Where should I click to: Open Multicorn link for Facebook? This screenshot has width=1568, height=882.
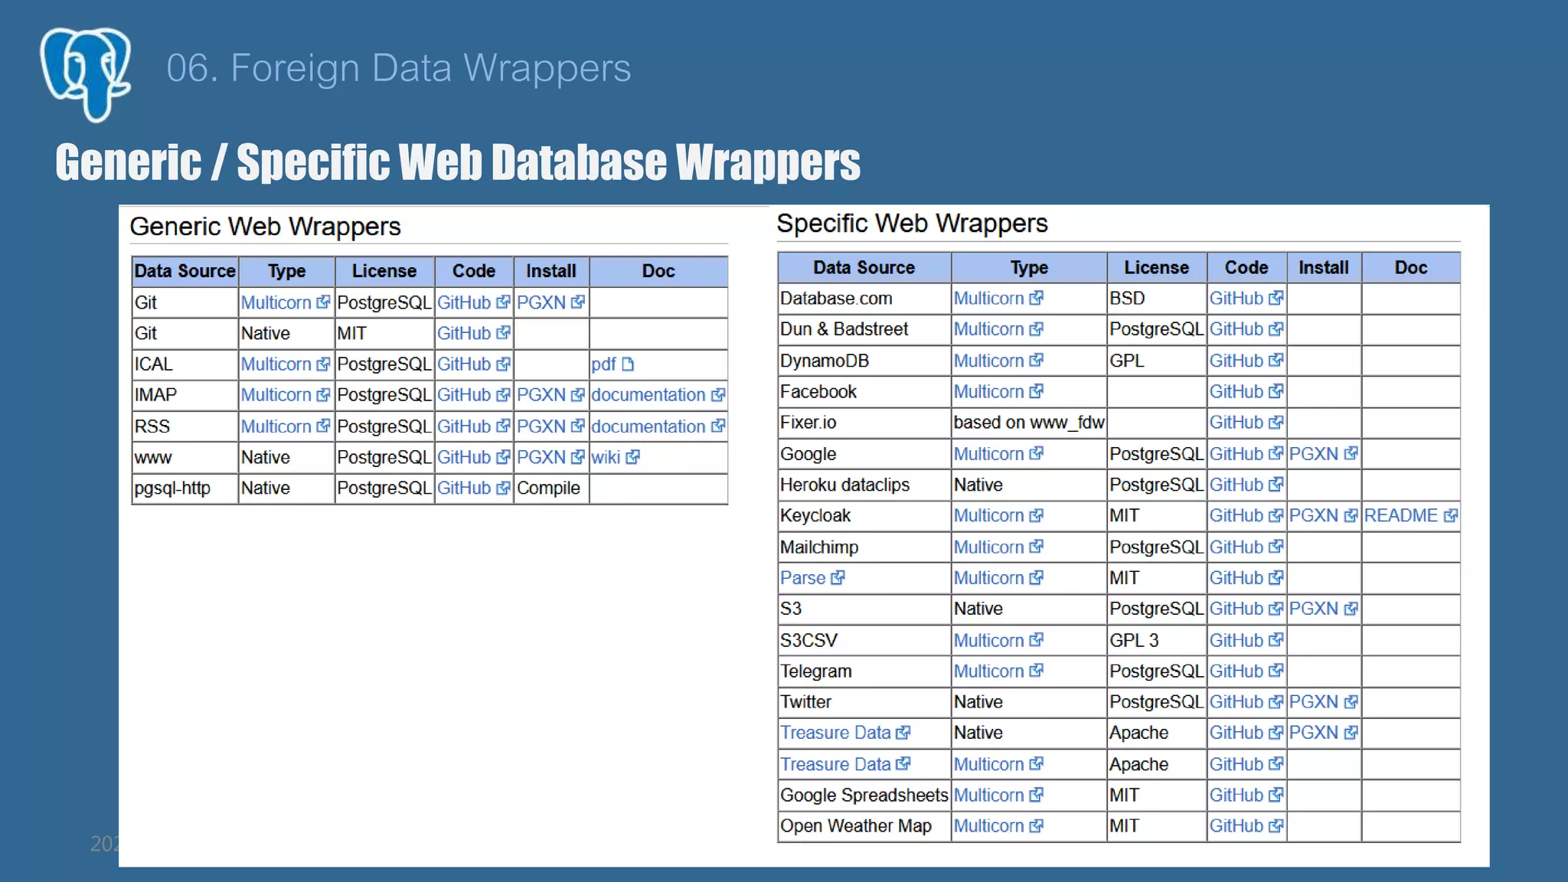(998, 392)
